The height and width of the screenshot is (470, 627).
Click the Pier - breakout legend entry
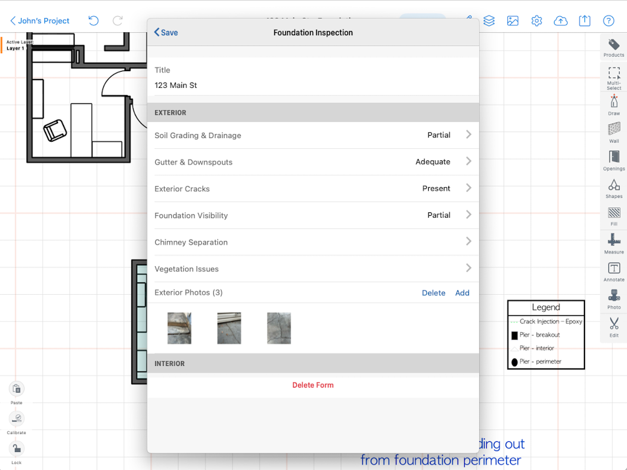pyautogui.click(x=536, y=335)
